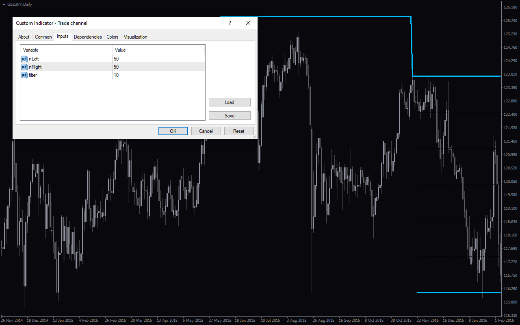The image size is (520, 325).
Task: Click the 3 Aug 2015 date label
Action: [297, 320]
